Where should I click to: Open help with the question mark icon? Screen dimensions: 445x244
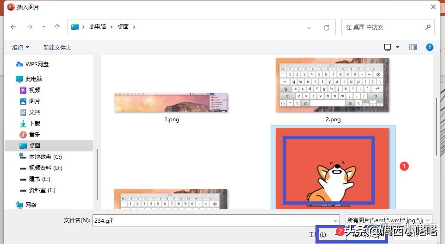coord(430,47)
